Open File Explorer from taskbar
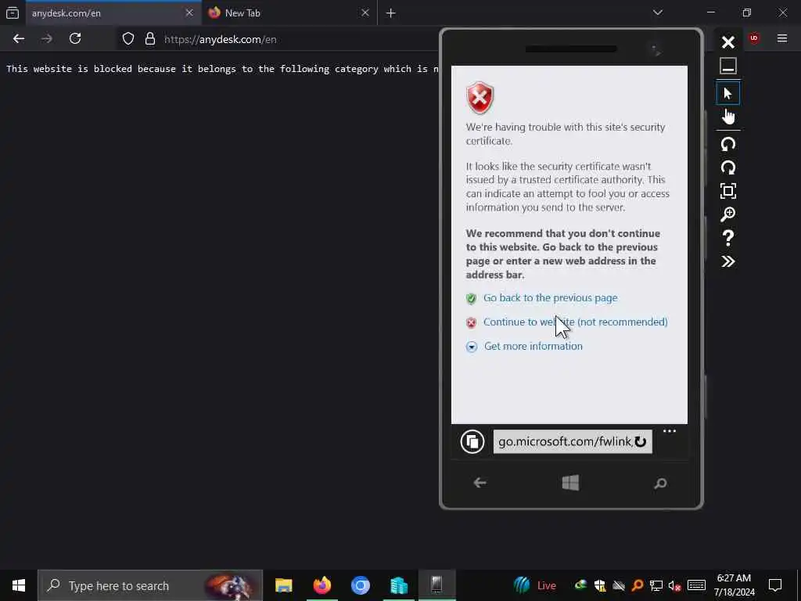Viewport: 801px width, 601px height. pos(283,585)
